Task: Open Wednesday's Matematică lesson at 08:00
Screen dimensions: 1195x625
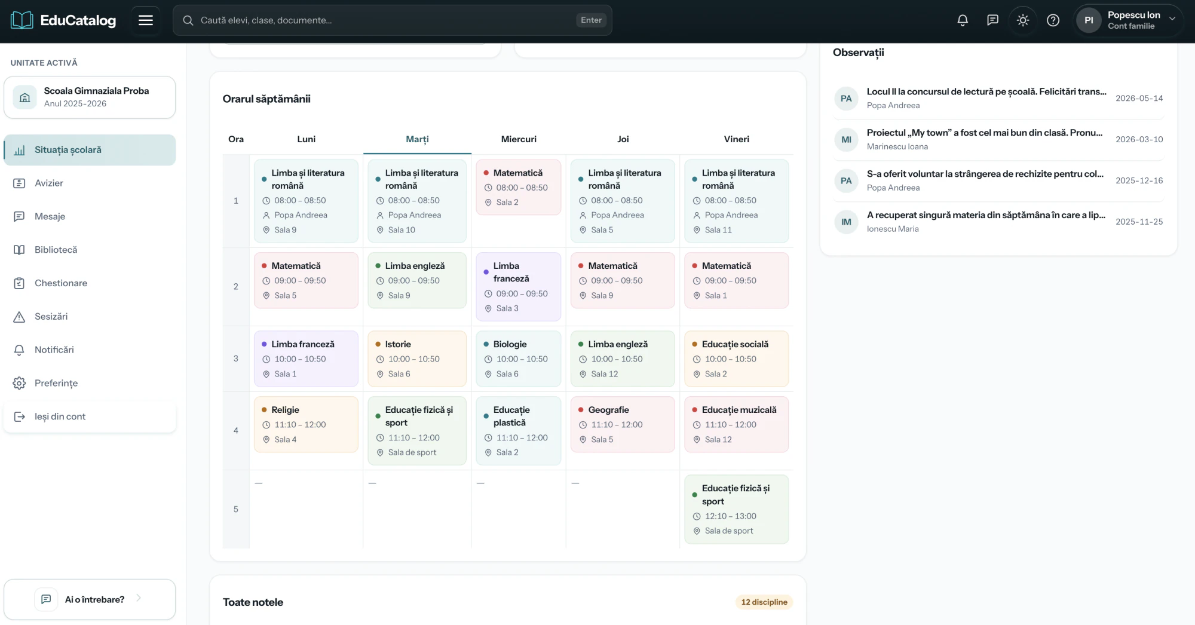Action: click(519, 187)
